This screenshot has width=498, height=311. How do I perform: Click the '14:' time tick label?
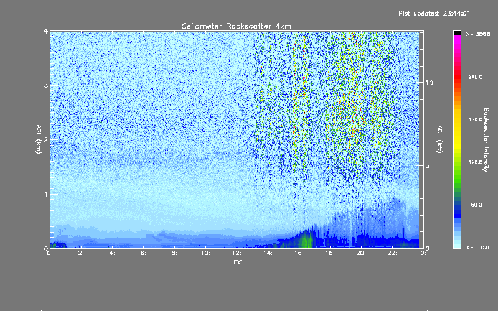pyautogui.click(x=268, y=253)
